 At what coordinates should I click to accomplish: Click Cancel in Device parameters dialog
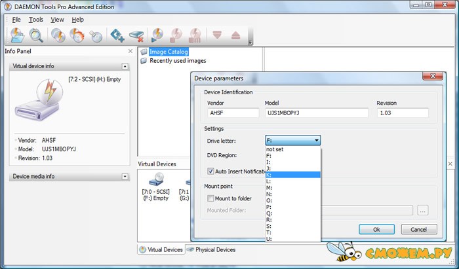(x=419, y=229)
